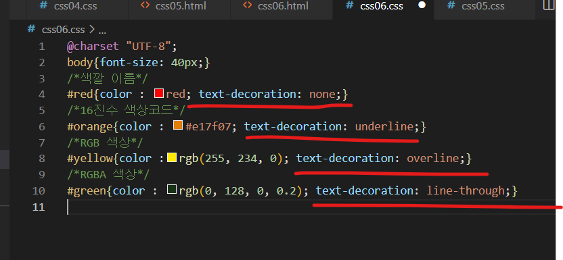Click the #red selector

tap(80, 95)
